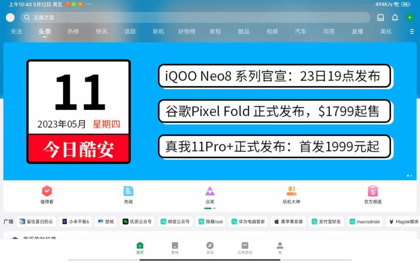
Task: Tap the 广场 label
Action: point(8,221)
